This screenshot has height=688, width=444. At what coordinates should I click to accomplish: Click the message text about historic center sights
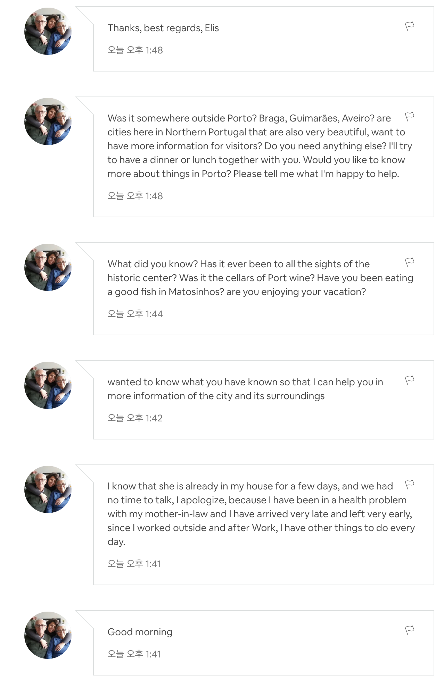(257, 278)
